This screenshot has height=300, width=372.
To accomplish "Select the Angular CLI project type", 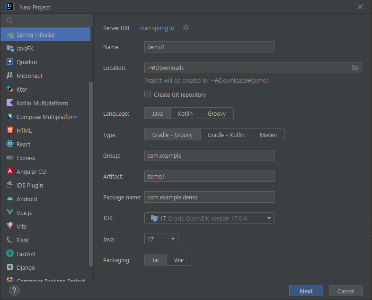I will click(45, 171).
